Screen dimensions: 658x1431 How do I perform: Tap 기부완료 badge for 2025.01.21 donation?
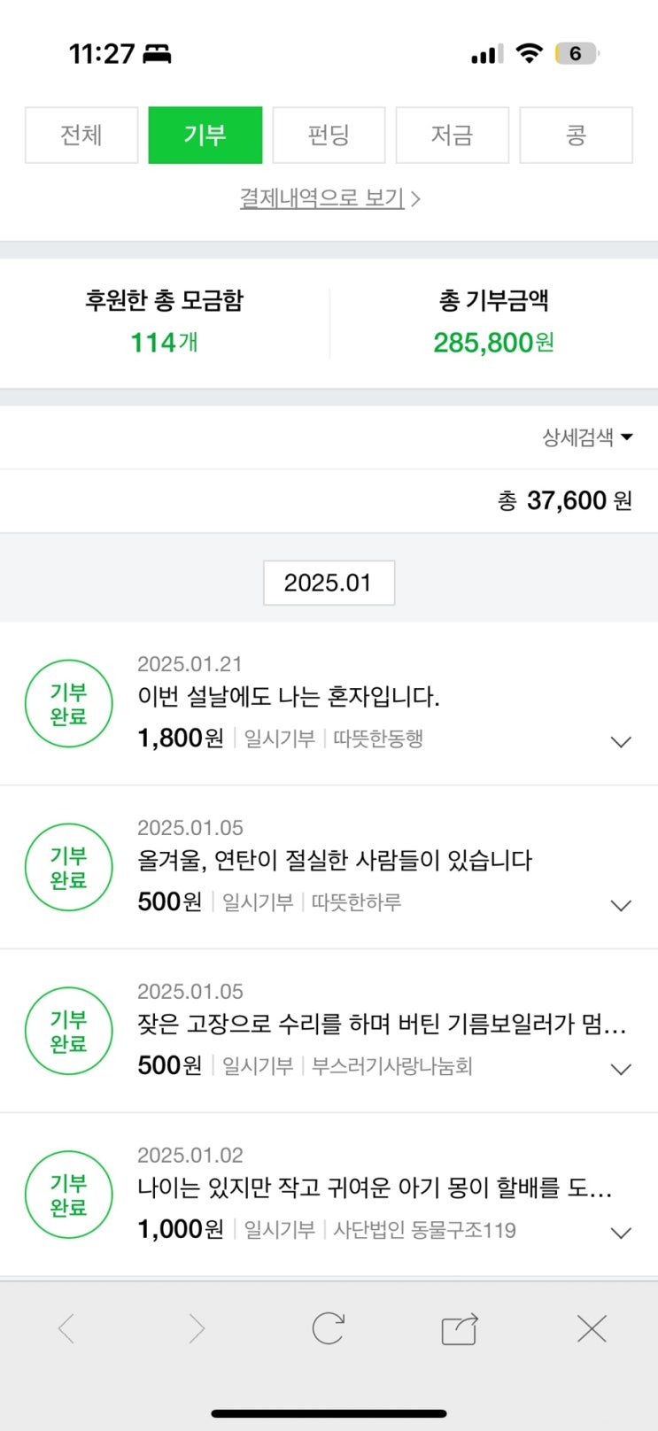[69, 704]
